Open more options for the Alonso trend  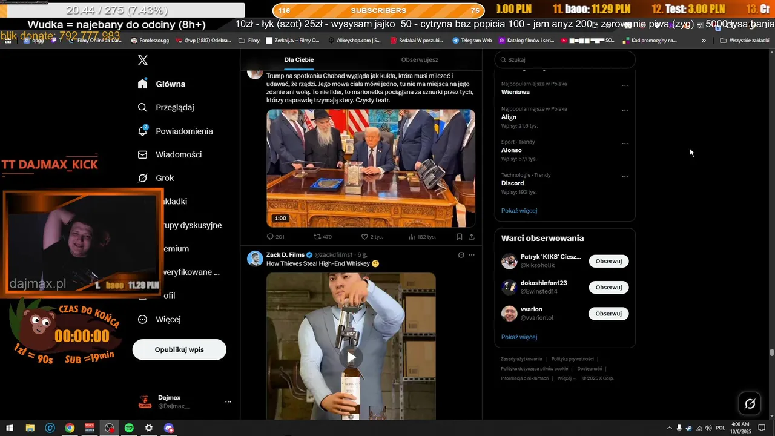click(625, 144)
